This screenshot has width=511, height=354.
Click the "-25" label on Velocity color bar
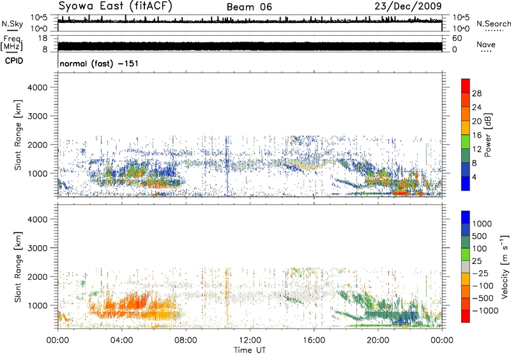[480, 273]
